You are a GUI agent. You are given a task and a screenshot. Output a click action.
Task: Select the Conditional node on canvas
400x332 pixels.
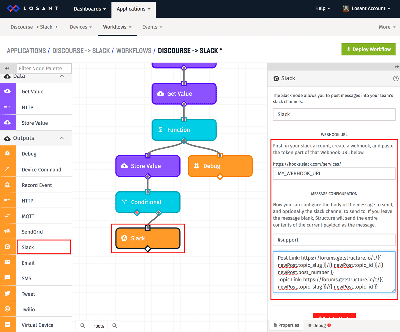[148, 202]
